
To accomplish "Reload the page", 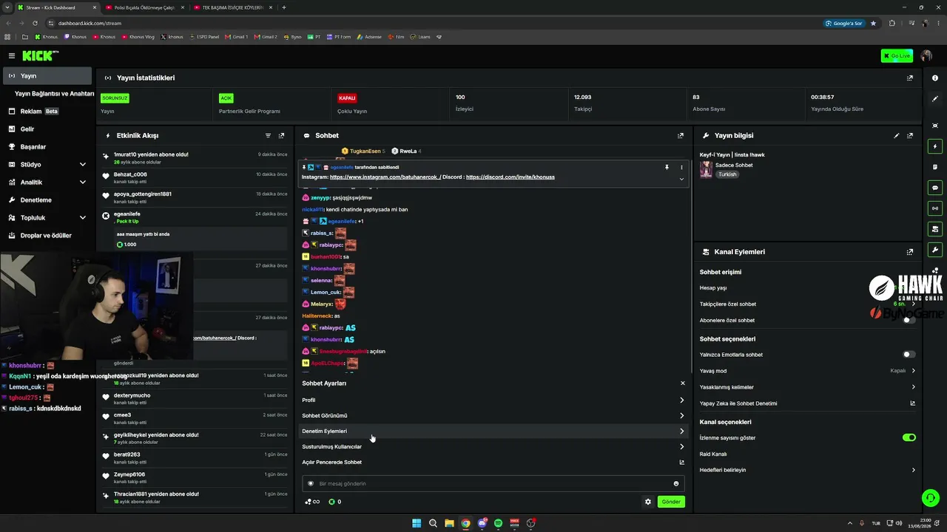I will 36,23.
